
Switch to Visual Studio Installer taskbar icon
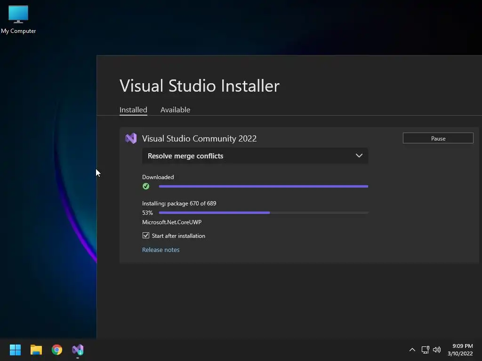(x=78, y=350)
